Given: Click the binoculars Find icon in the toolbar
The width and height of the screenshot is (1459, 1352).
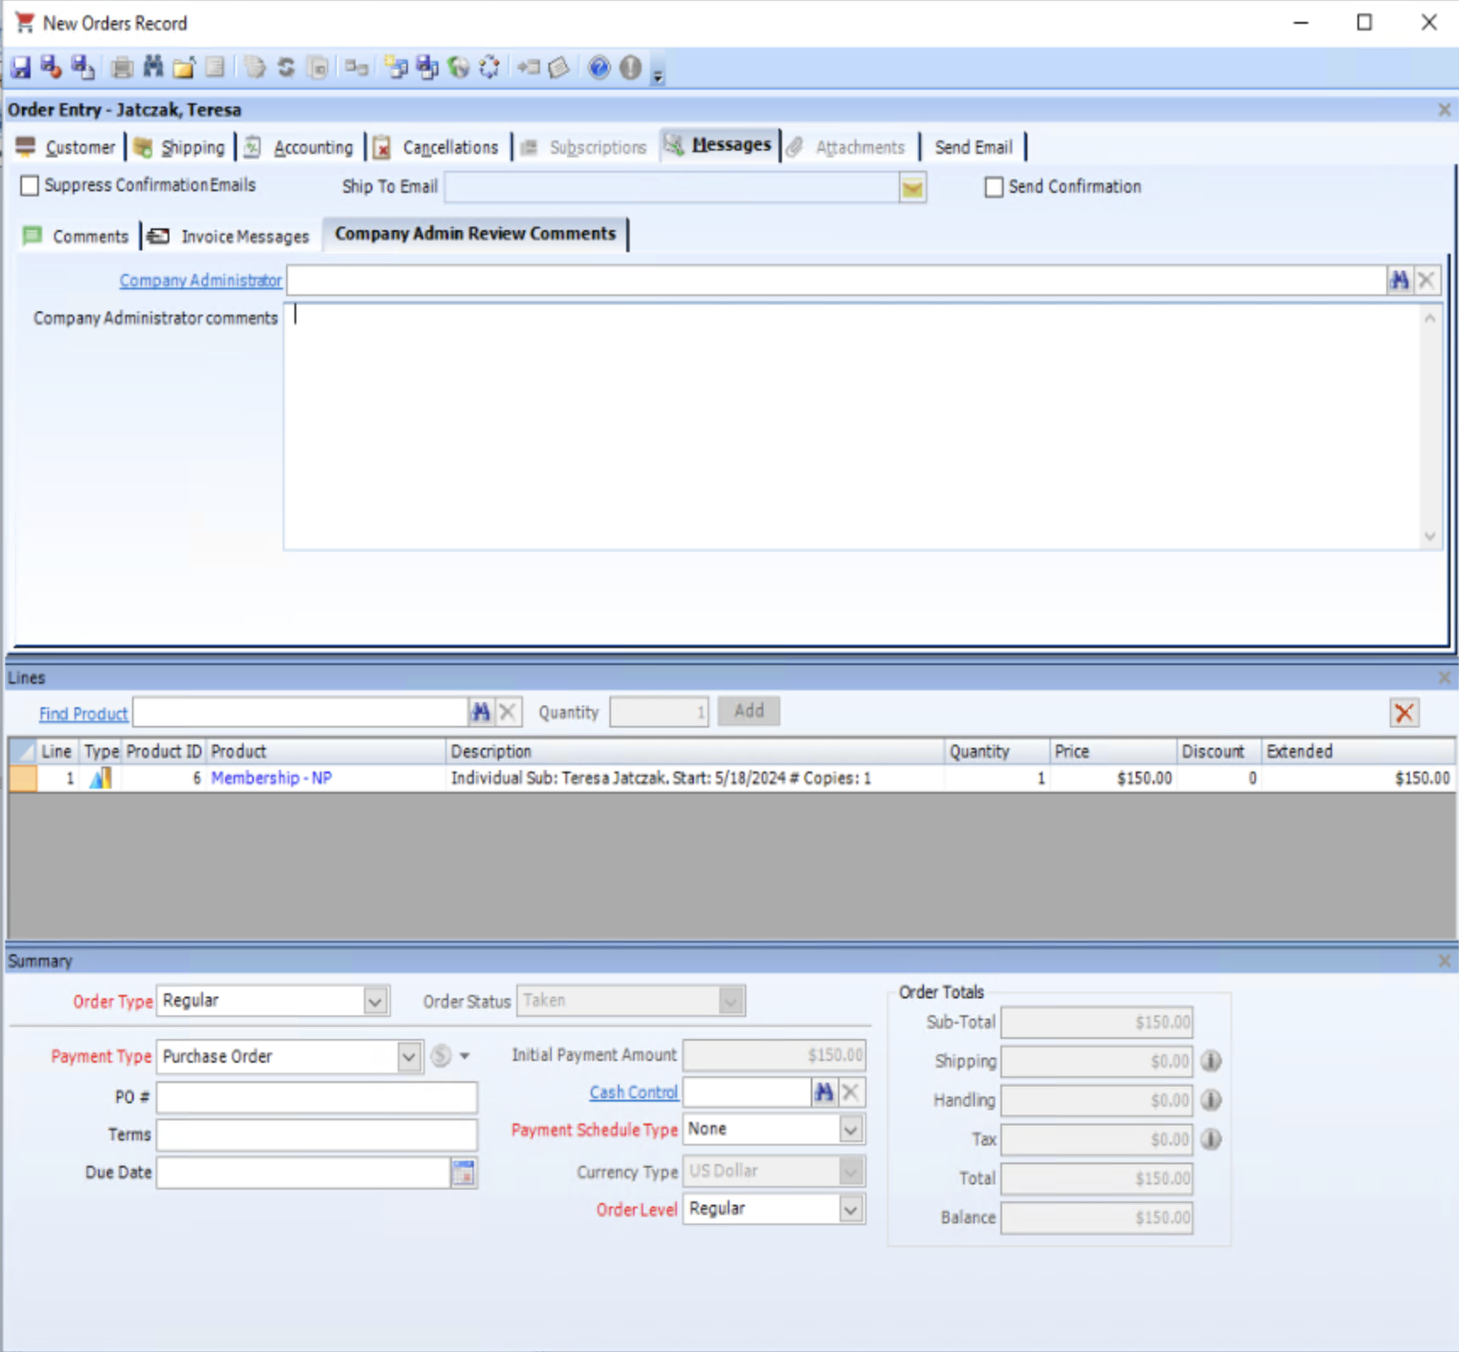Looking at the screenshot, I should coord(153,68).
